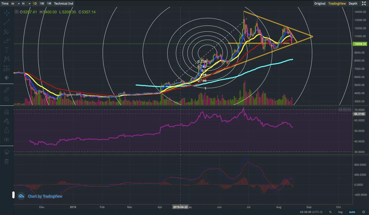This screenshot has width=369, height=215.
Task: Toggle magnet mode for drawings
Action: point(7,112)
